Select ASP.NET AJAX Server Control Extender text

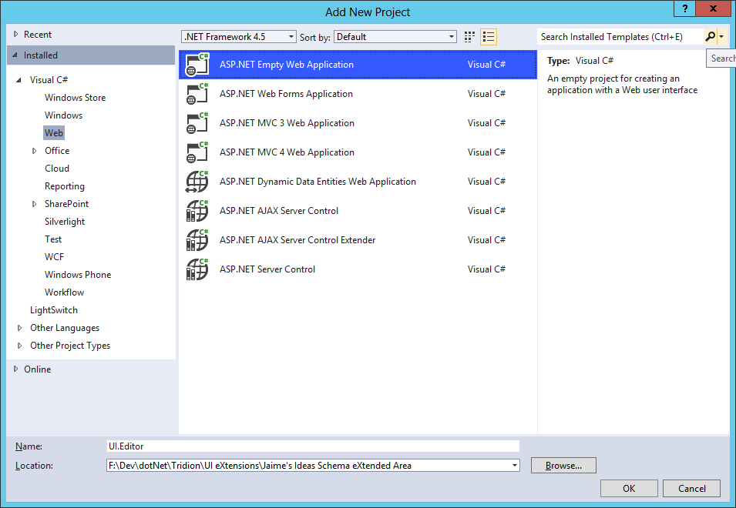pos(297,240)
